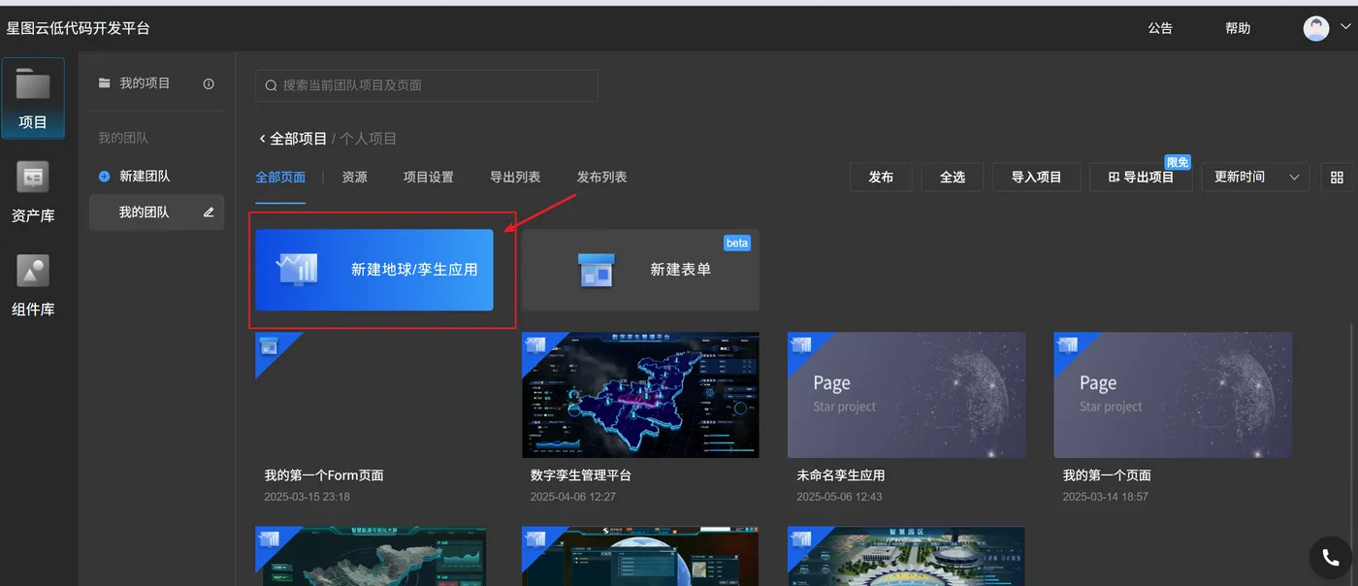Expand the user account dropdown arrow
1358x586 pixels.
1344,27
